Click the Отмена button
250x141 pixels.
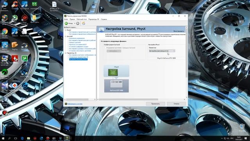(177, 104)
